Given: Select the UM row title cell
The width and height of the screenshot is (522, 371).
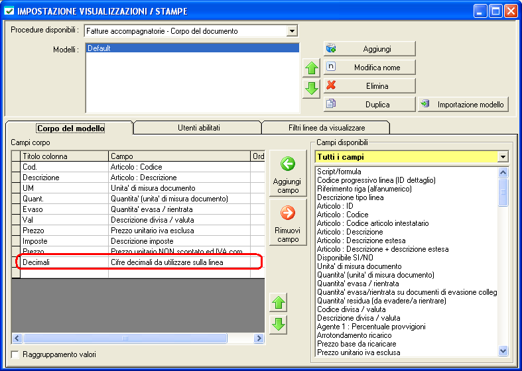Looking at the screenshot, I should pyautogui.click(x=64, y=188).
